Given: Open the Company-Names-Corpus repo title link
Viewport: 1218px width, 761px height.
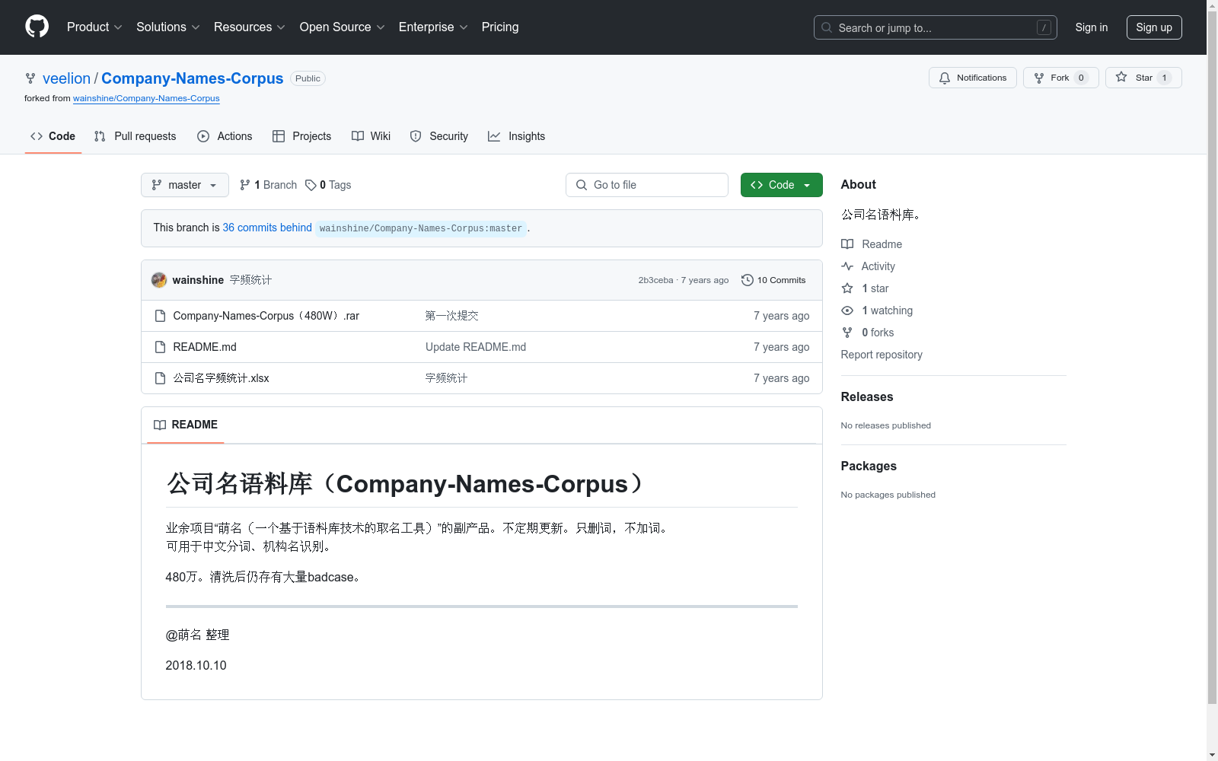Looking at the screenshot, I should tap(193, 78).
